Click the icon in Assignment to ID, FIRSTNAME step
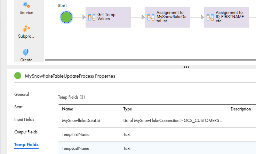256x154 pixels. coord(210,17)
